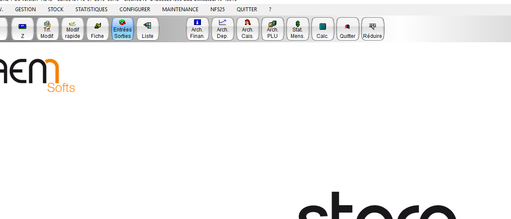
Task: Open the Fiche toolbar button
Action: pyautogui.click(x=97, y=29)
